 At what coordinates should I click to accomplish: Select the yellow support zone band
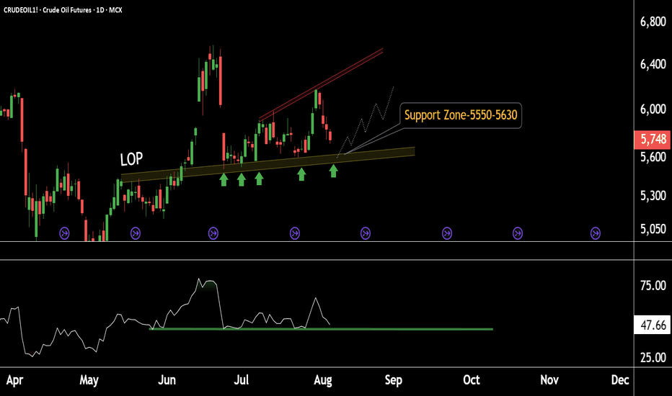pos(268,163)
